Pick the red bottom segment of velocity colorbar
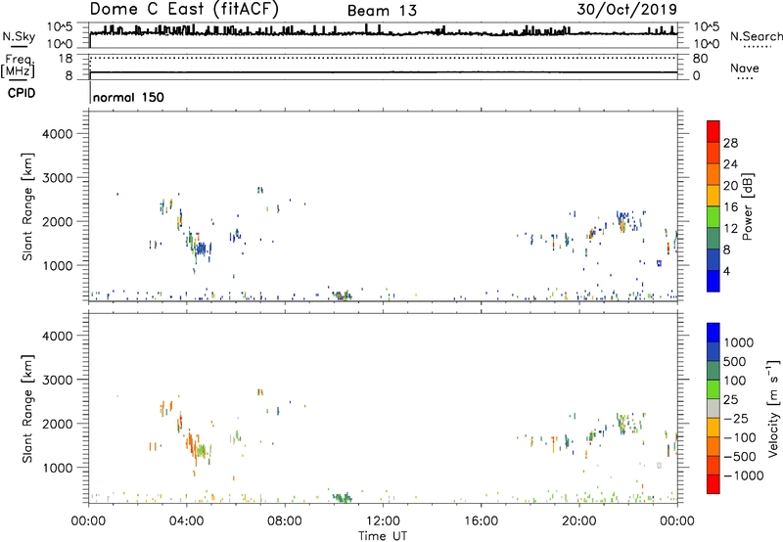This screenshot has height=542, width=783. click(x=714, y=484)
